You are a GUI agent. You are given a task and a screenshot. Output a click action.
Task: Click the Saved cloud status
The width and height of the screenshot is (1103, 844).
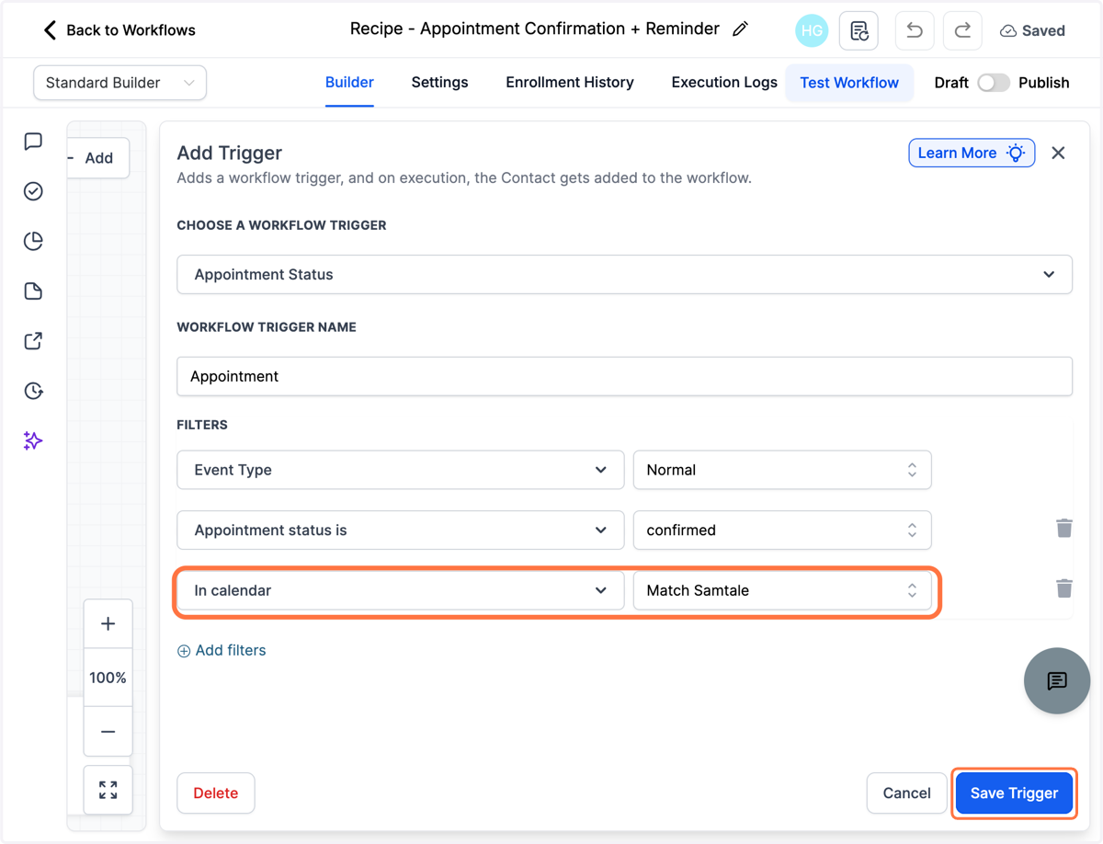[x=1032, y=30]
